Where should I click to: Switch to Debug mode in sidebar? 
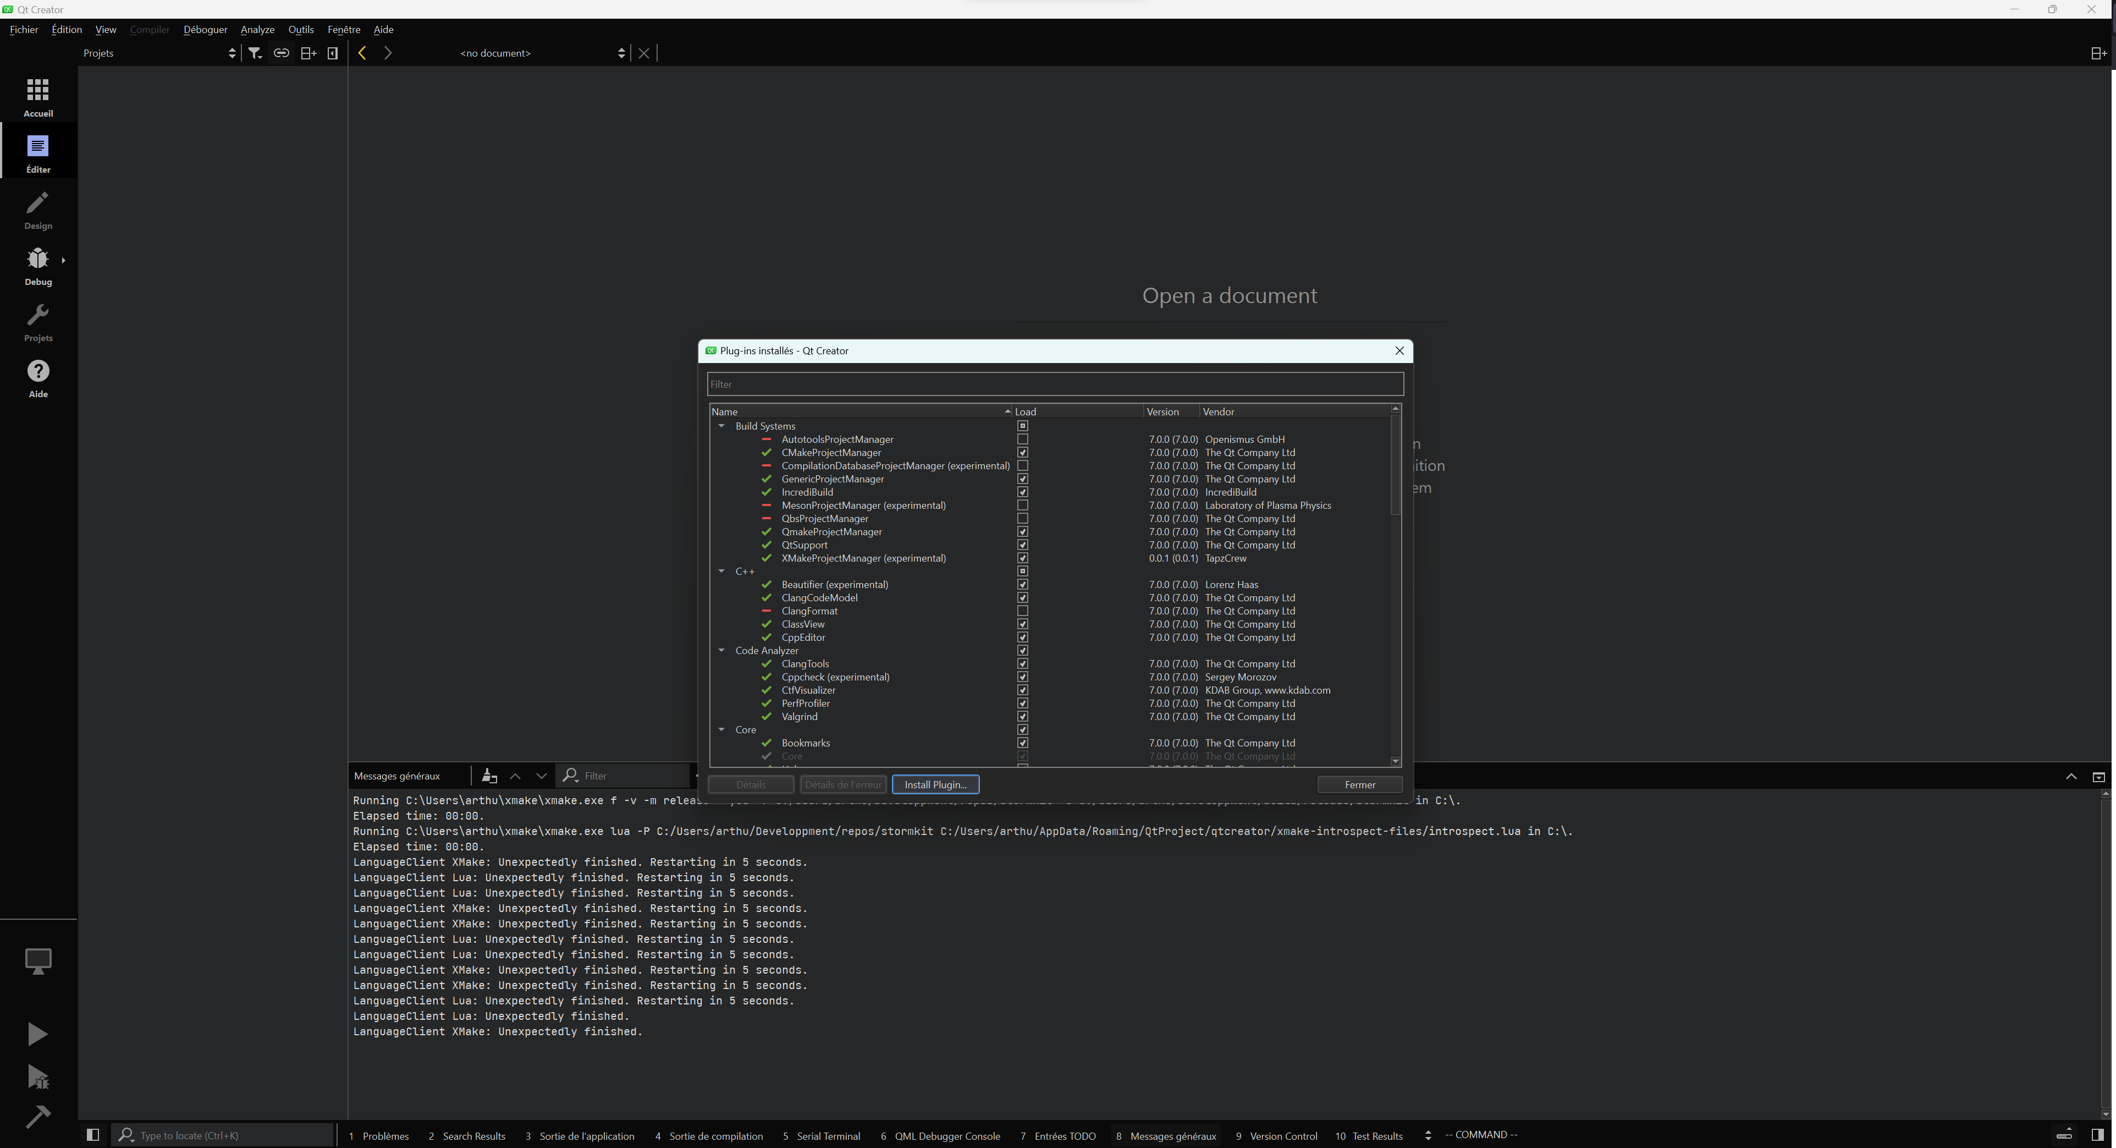(x=38, y=266)
